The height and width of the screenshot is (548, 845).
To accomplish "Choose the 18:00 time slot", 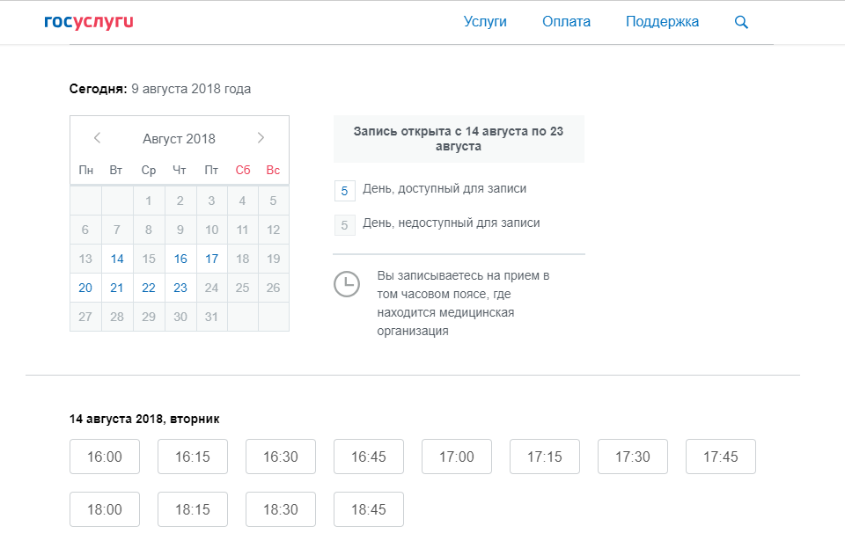I will (x=105, y=509).
